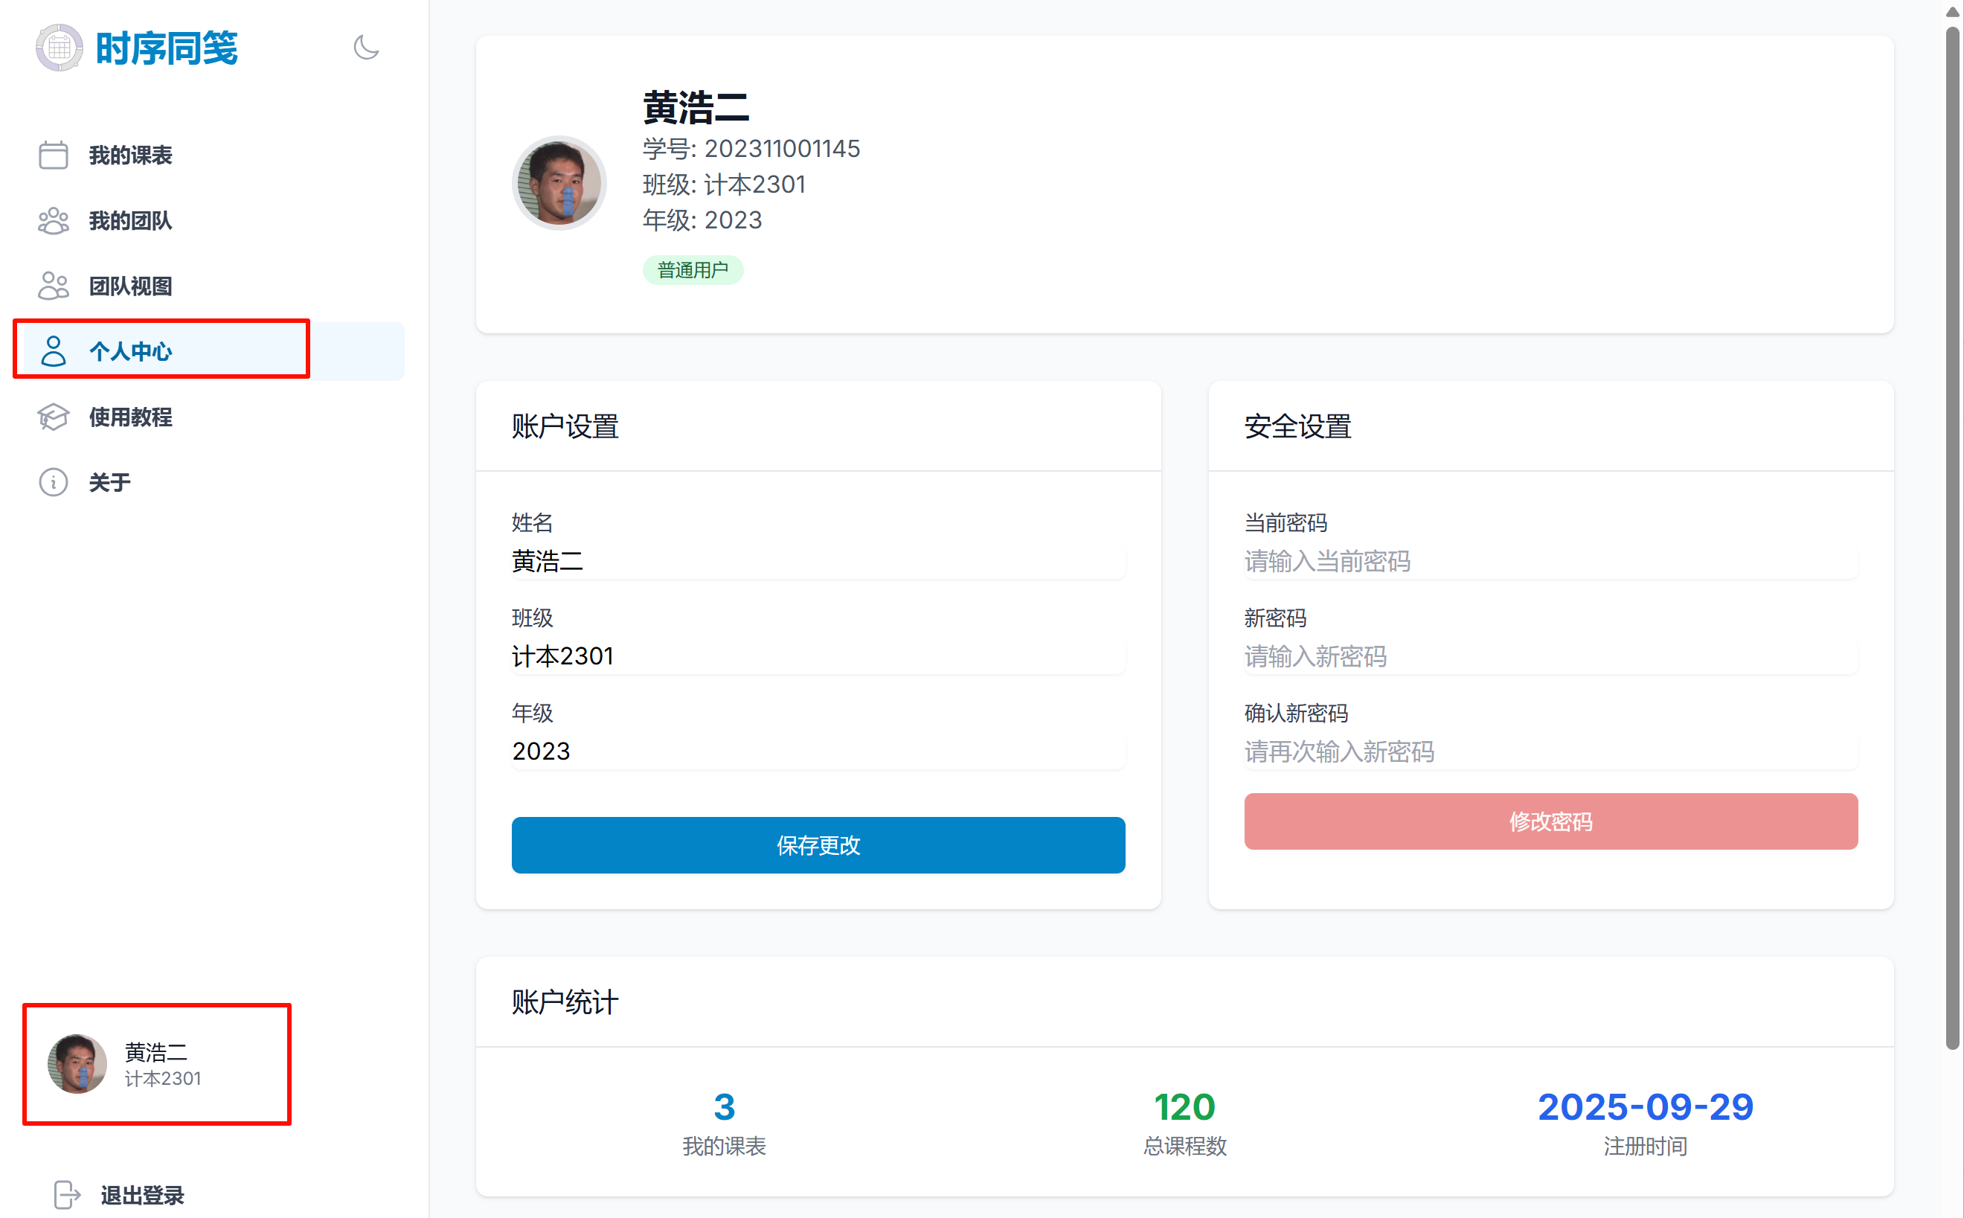Select the 团队视图 people icon
This screenshot has height=1218, width=1964.
click(x=53, y=286)
